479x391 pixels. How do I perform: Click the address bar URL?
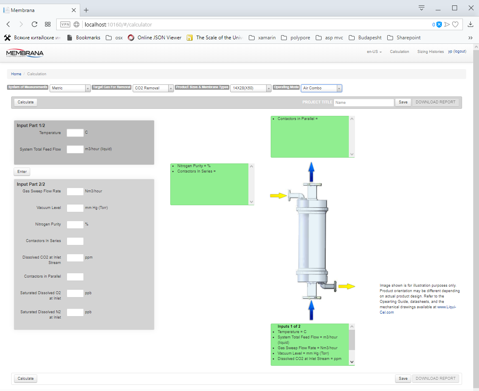click(x=118, y=24)
